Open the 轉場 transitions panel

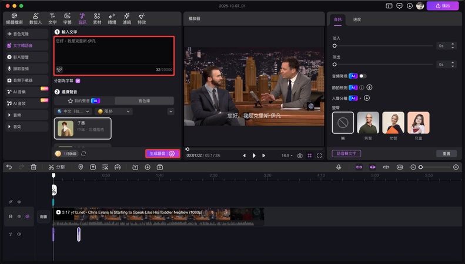point(111,18)
